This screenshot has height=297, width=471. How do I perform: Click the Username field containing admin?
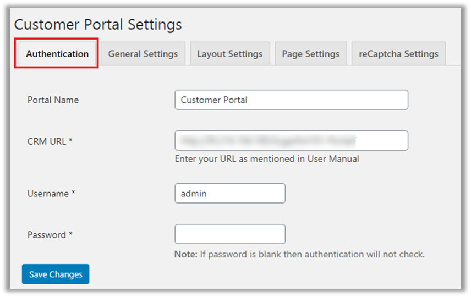(x=229, y=194)
